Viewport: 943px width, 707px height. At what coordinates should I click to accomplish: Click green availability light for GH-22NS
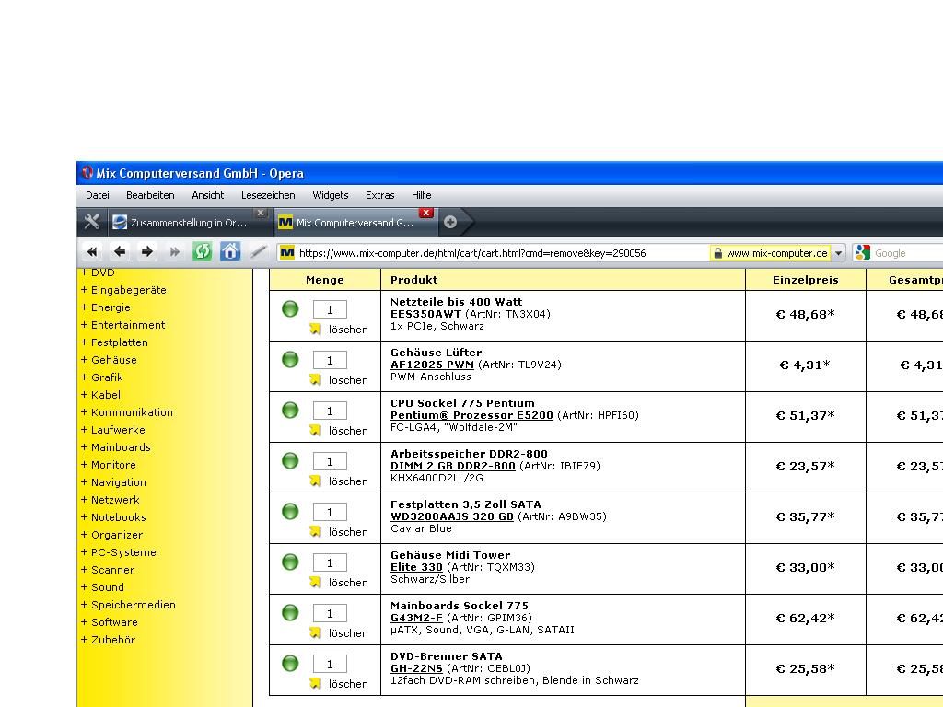290,663
